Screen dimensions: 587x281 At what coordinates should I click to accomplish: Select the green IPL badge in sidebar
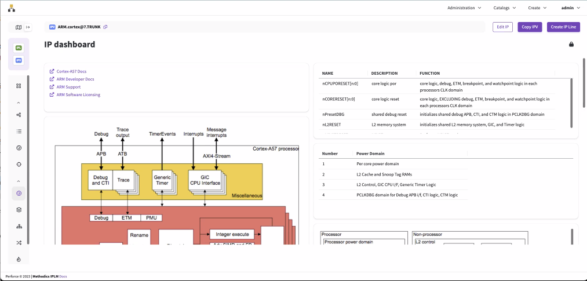coord(19,48)
